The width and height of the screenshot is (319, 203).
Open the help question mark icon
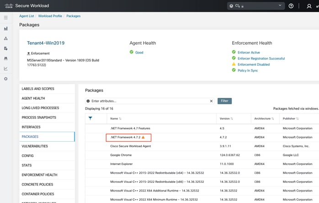tap(291, 6)
